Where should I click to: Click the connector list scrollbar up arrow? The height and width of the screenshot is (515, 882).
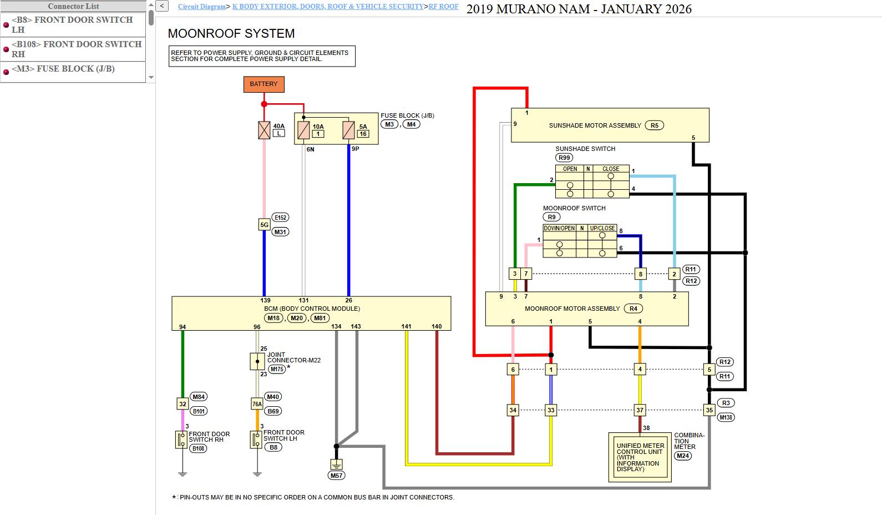(151, 4)
